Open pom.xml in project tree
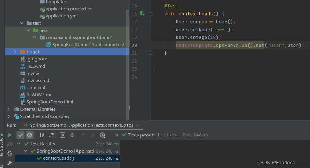 click(35, 88)
